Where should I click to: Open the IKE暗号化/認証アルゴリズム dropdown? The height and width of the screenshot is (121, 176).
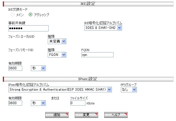(103, 28)
